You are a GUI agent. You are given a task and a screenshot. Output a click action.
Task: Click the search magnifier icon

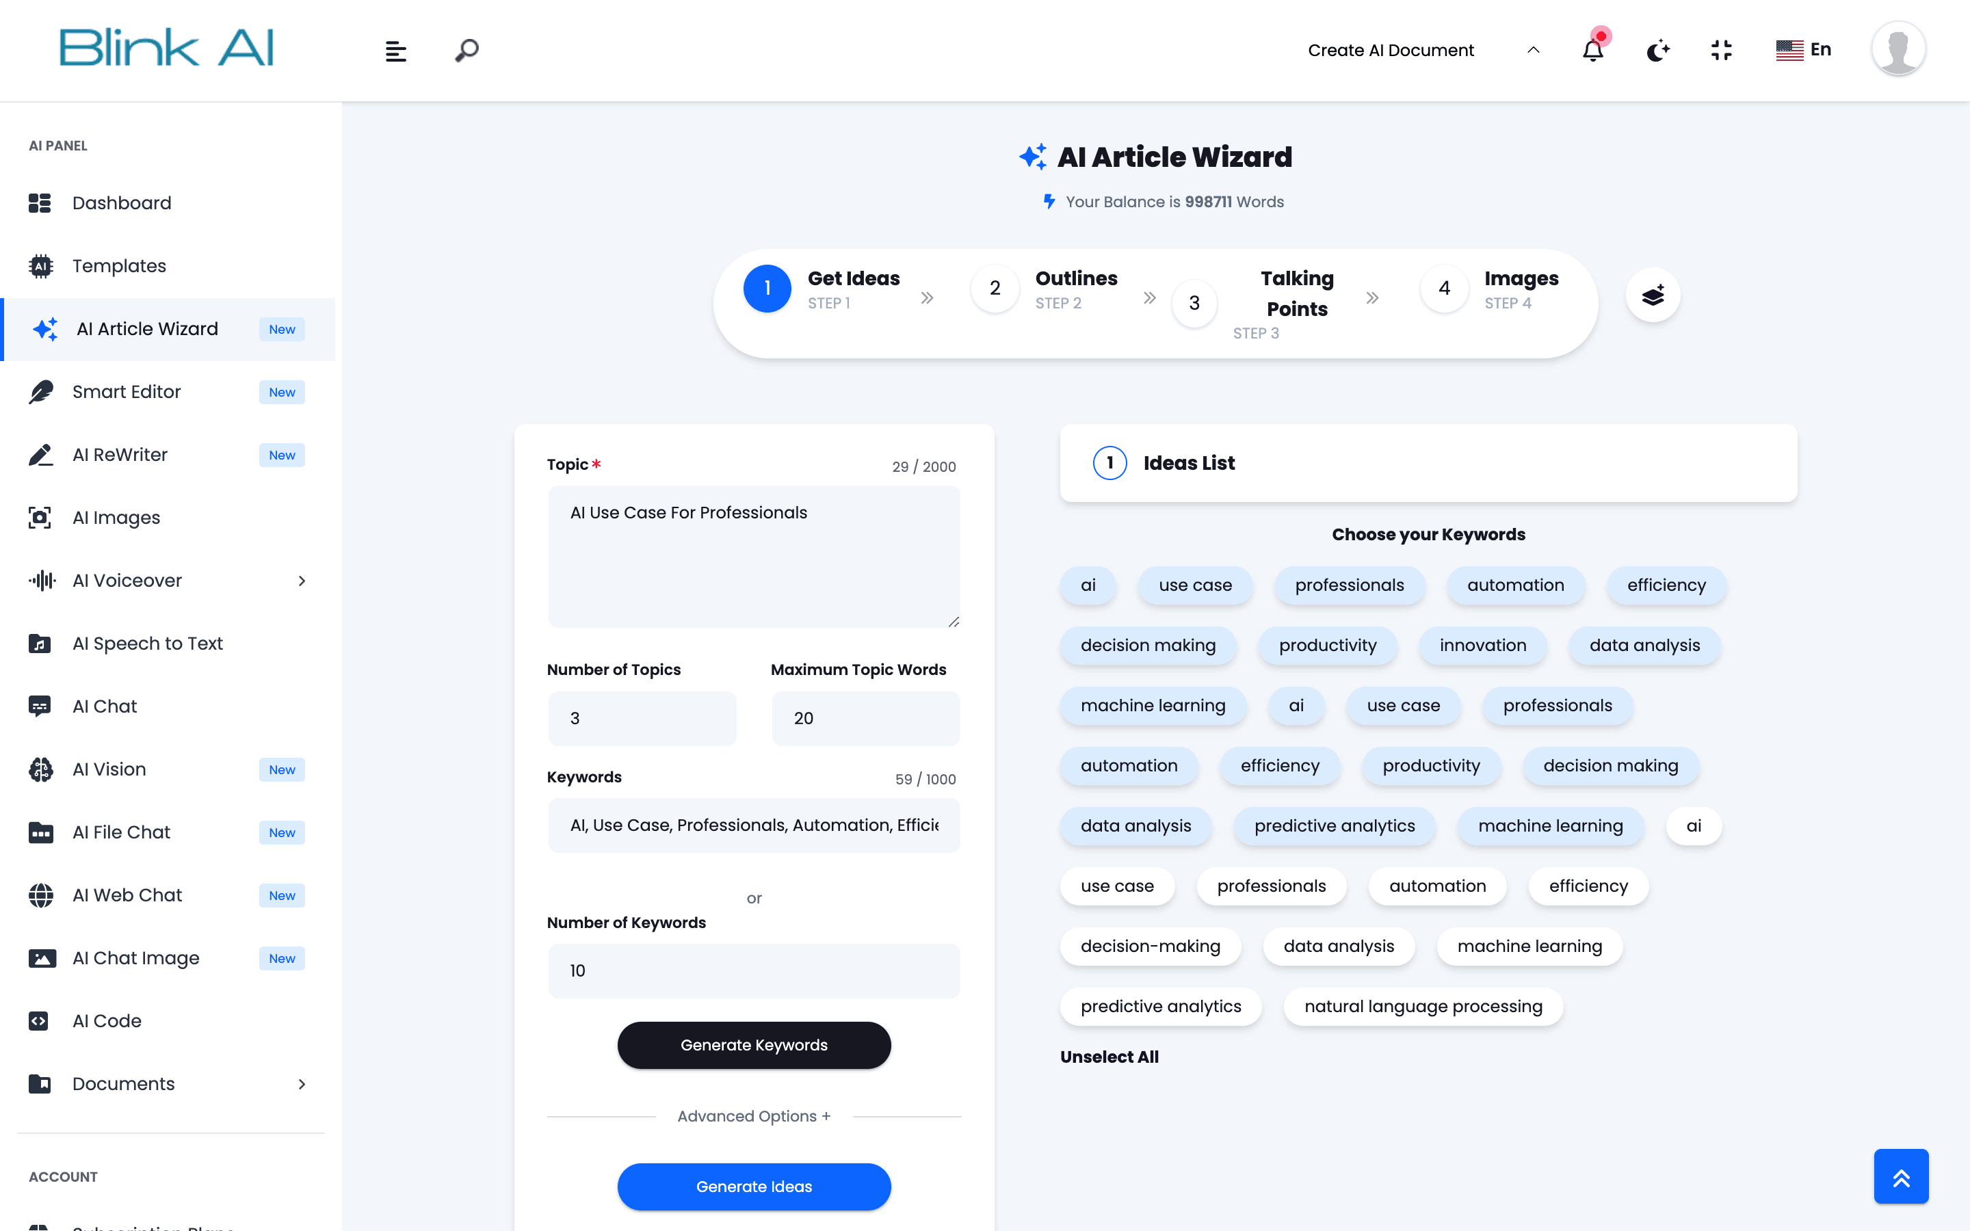click(x=467, y=51)
